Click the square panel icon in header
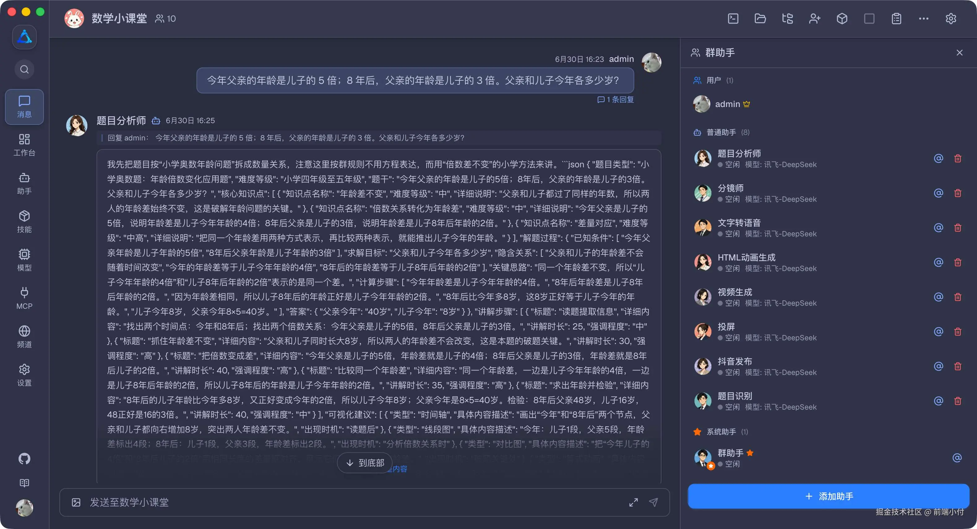The height and width of the screenshot is (529, 977). coord(869,19)
